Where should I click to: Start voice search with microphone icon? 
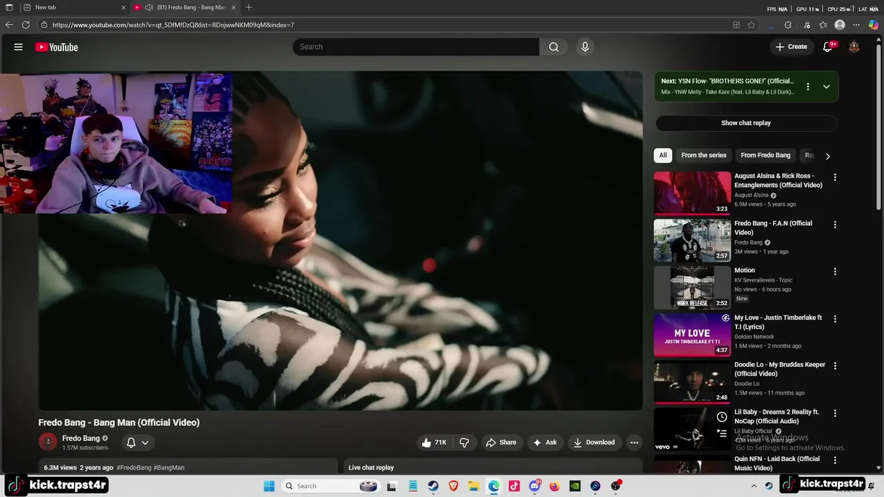tap(585, 47)
